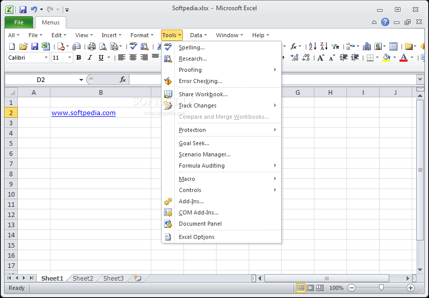Click the Save As Excel workbook icon

tap(46, 46)
